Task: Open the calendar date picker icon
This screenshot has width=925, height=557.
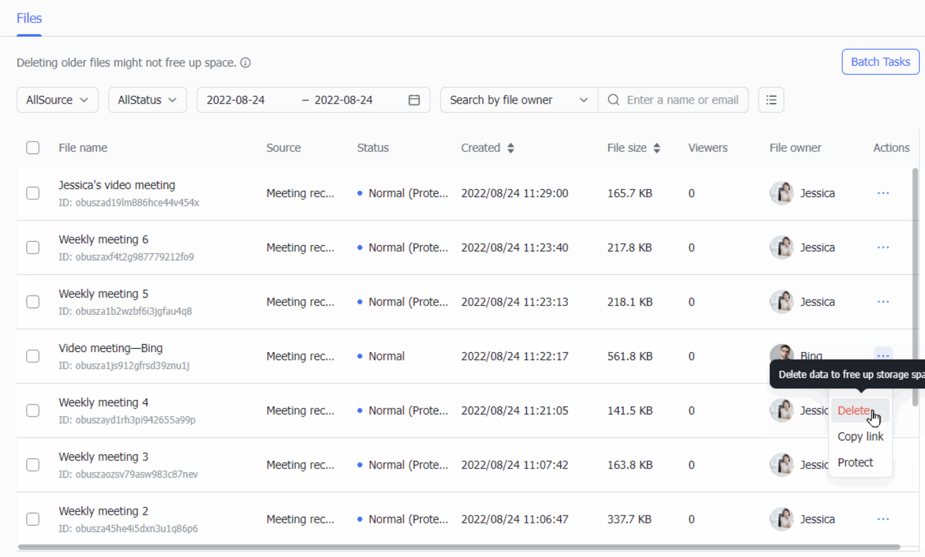Action: click(414, 100)
